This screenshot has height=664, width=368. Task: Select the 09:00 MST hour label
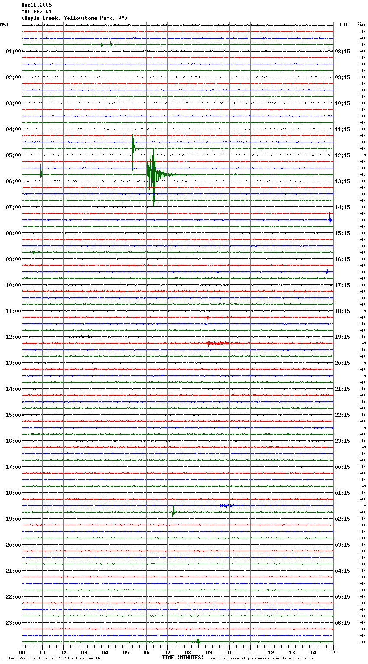point(13,259)
